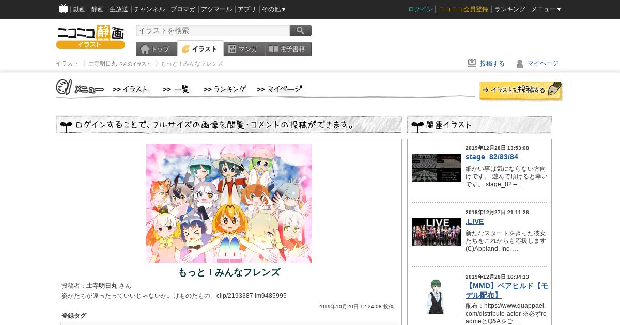
Task: Focus the イラストを検索 search field
Action: point(213,30)
